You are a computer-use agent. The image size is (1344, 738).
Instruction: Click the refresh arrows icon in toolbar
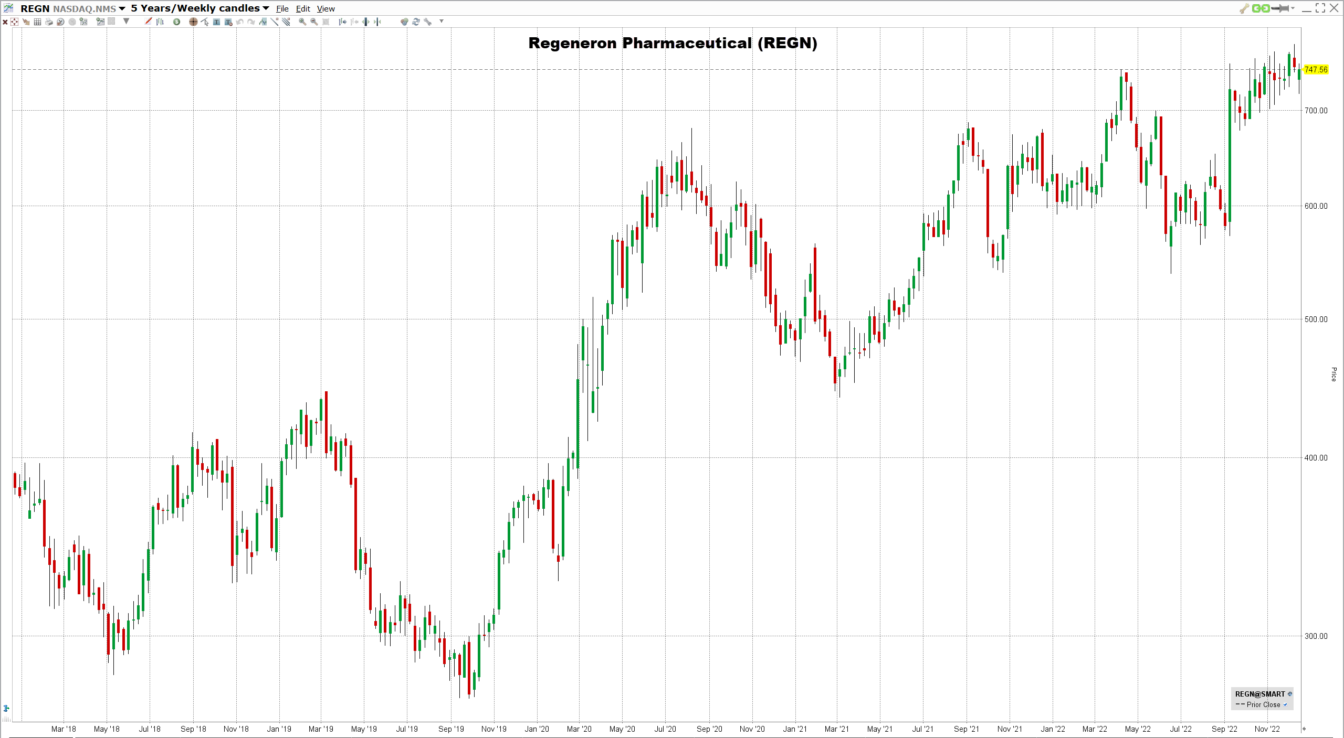[416, 22]
